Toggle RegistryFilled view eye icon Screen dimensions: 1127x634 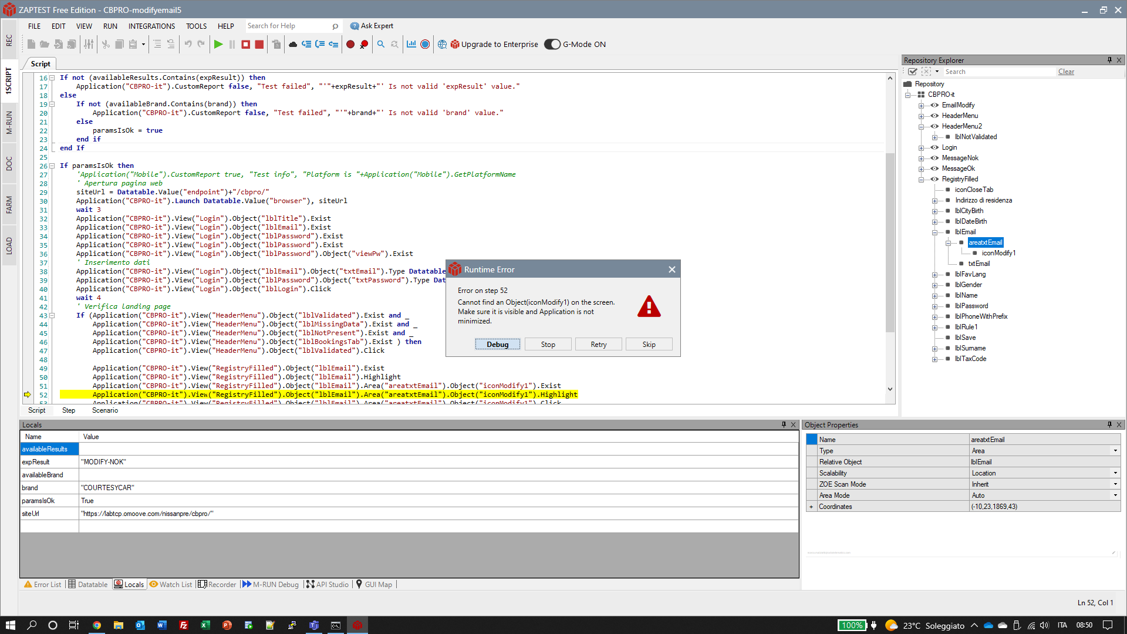[x=934, y=179]
